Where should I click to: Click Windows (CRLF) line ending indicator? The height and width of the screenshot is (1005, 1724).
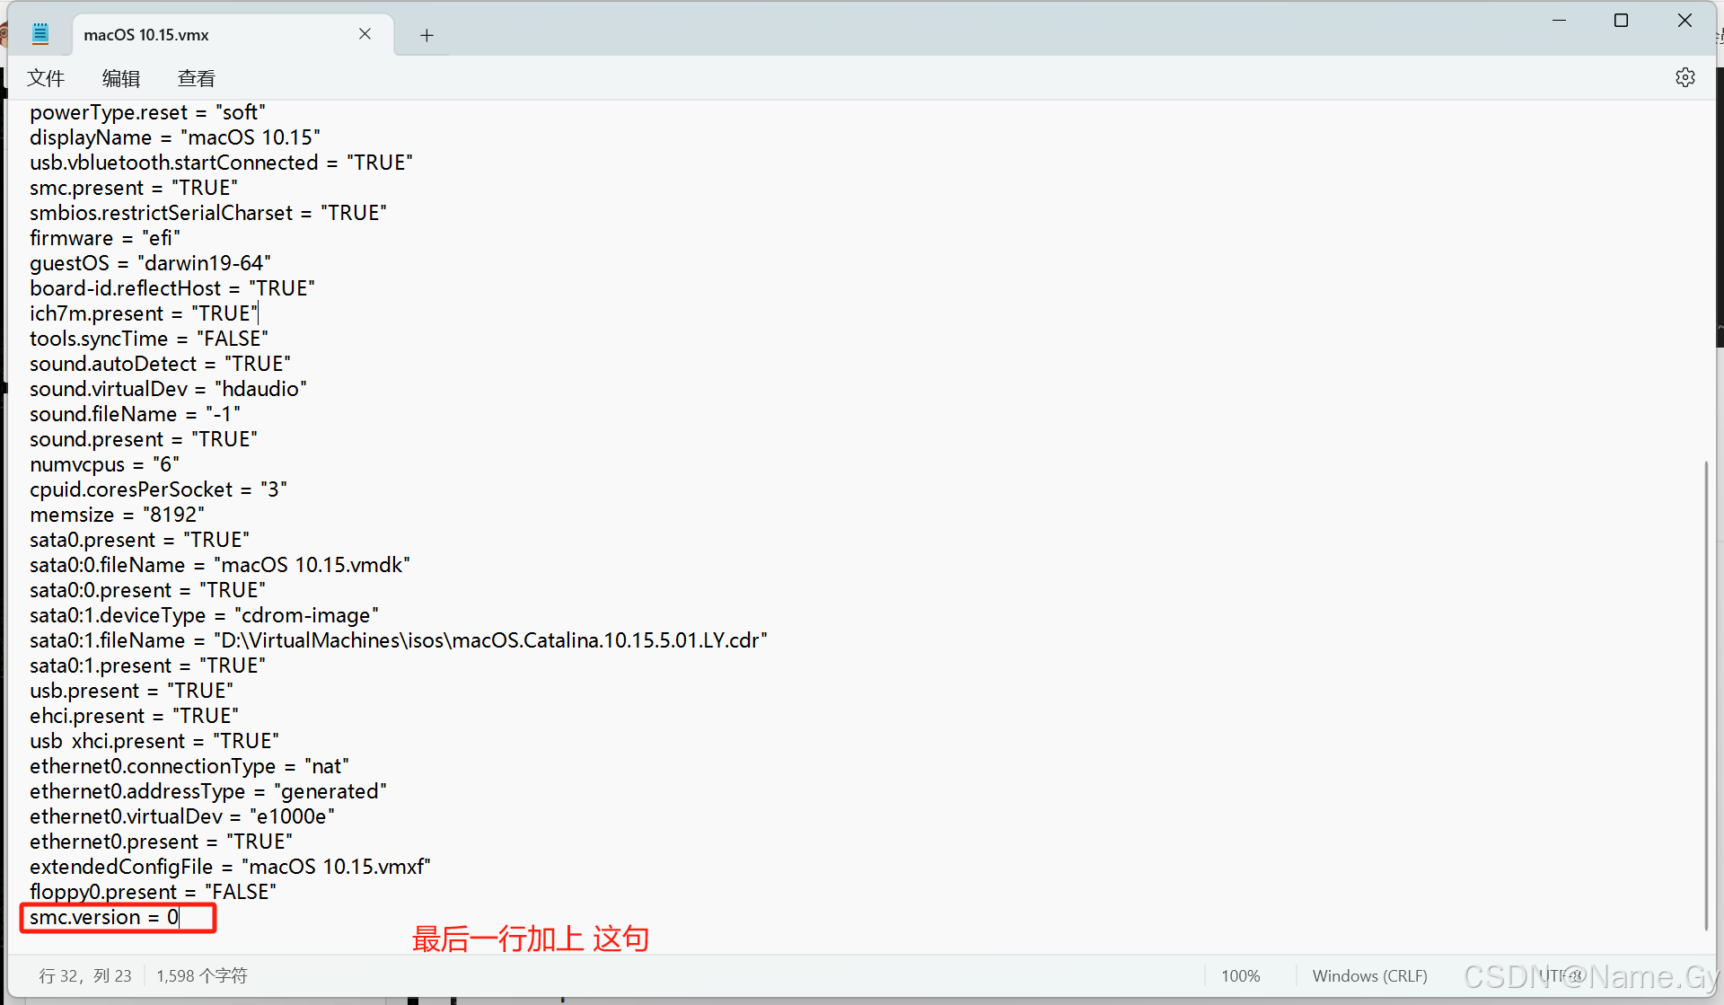click(x=1369, y=975)
